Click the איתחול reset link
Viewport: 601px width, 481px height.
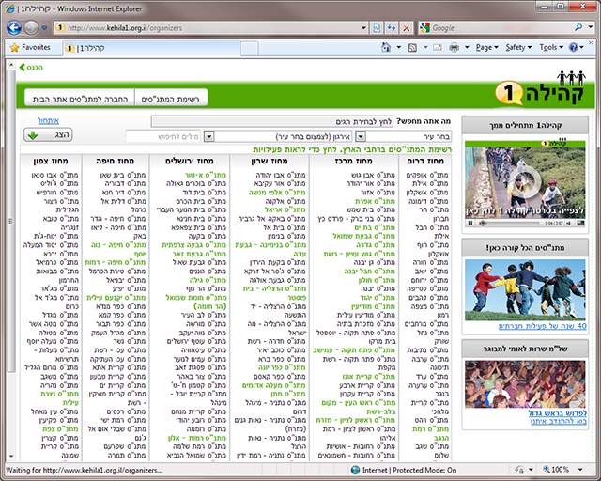pyautogui.click(x=48, y=121)
